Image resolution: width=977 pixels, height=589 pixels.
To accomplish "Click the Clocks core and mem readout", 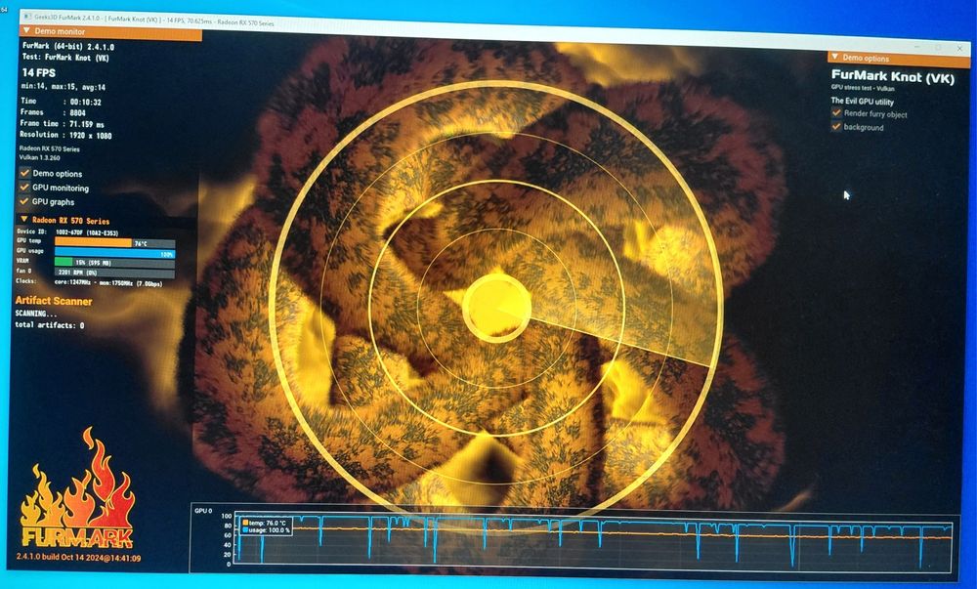I will 108,282.
